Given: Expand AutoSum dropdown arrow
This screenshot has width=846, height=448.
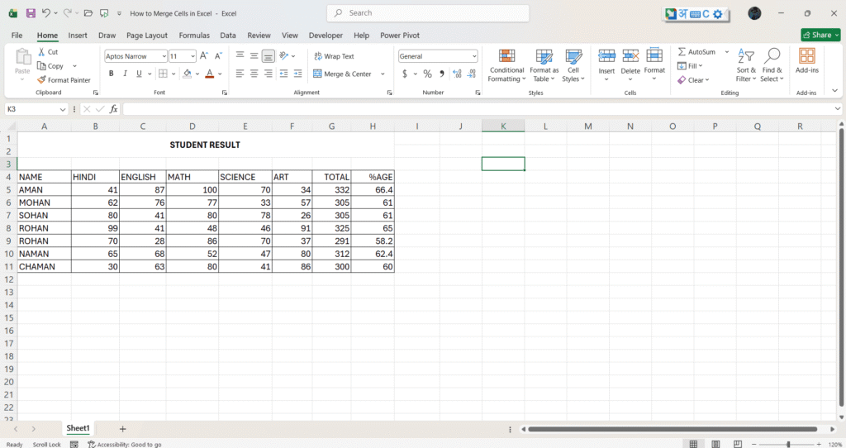Looking at the screenshot, I should [x=727, y=52].
